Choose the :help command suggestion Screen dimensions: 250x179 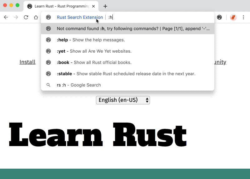[127, 40]
